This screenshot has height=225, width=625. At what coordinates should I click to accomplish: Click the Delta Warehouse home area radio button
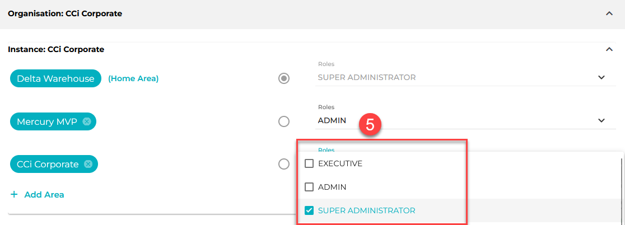pos(284,78)
